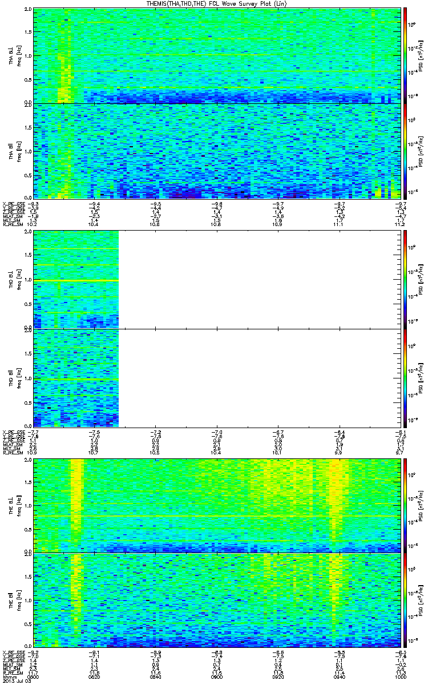Click R_RE_SM row label under THA panels

[14, 224]
